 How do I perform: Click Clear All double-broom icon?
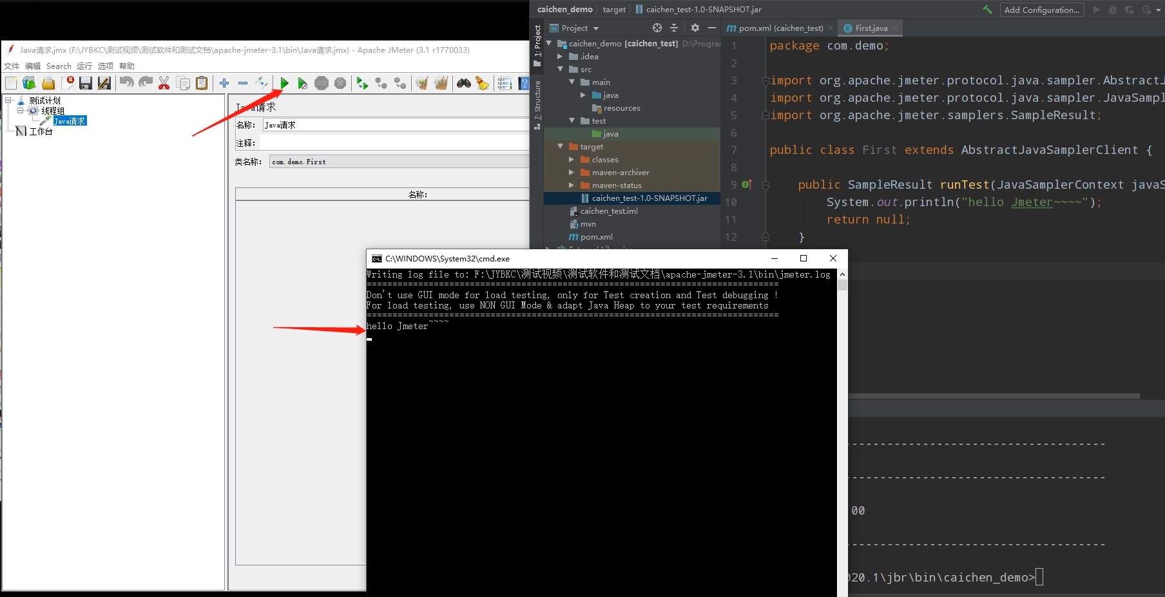click(441, 83)
